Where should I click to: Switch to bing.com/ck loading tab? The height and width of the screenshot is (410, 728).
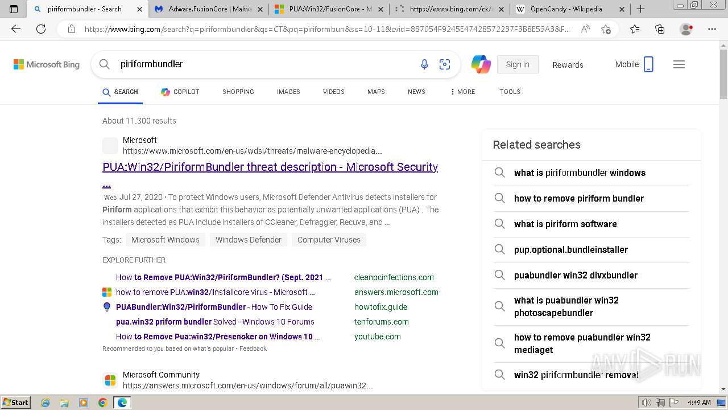tap(450, 9)
